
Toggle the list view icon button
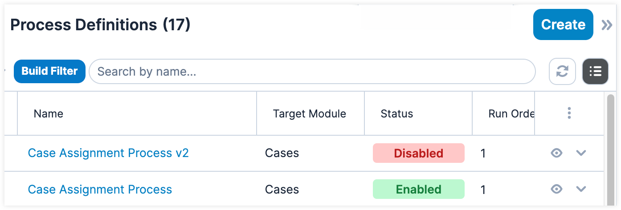[595, 71]
